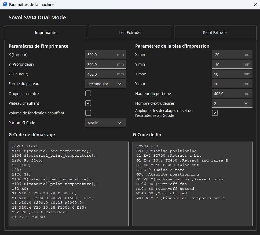260x235 pixels.
Task: Open the Forme du plateau dropdown
Action: point(105,84)
